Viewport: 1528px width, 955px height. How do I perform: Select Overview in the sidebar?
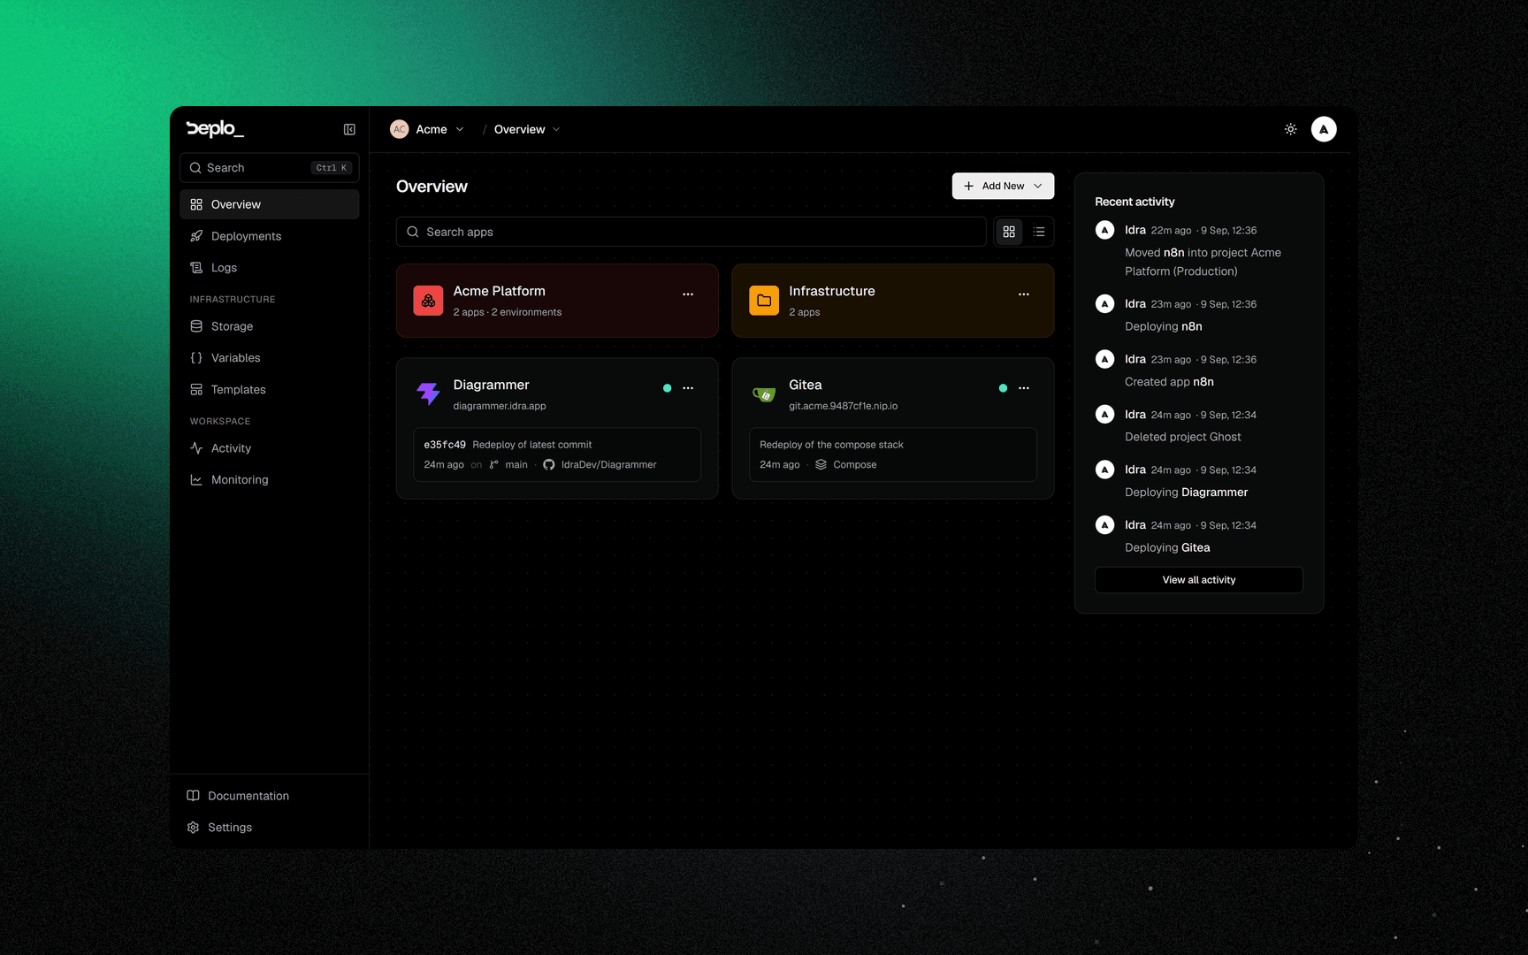click(270, 204)
